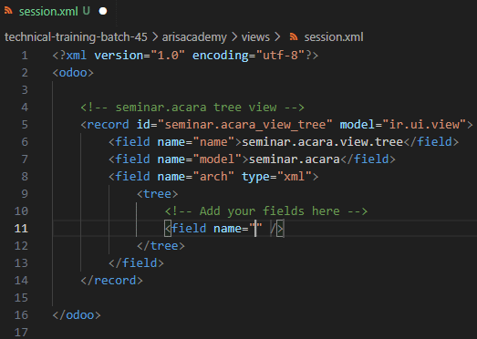Click session.xml in the breadcrumb path
The height and width of the screenshot is (339, 477).
pos(334,37)
